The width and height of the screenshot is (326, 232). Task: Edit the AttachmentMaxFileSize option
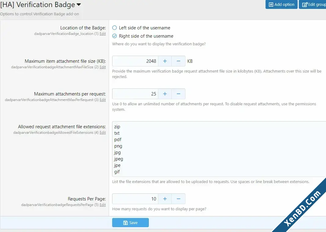tap(103, 67)
